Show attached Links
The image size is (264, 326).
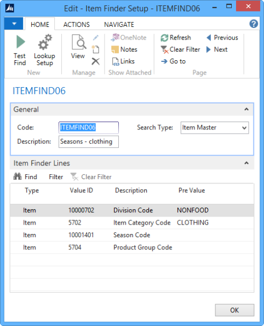124,61
